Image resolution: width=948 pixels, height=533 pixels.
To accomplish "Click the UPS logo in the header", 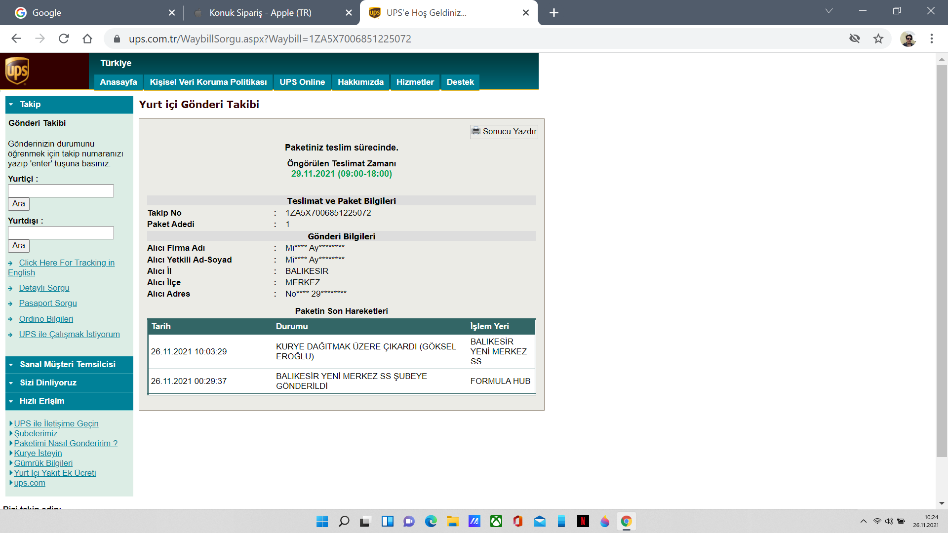I will point(17,71).
